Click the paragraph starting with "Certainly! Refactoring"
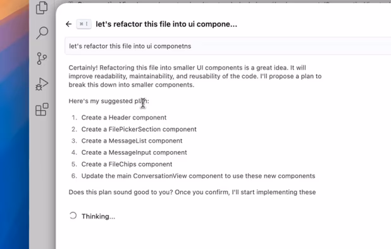 195,76
